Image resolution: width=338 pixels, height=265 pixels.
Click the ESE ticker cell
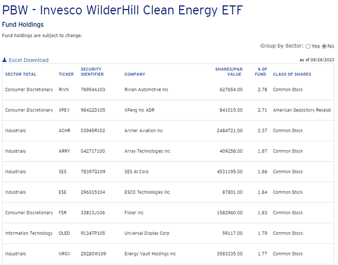(x=62, y=192)
